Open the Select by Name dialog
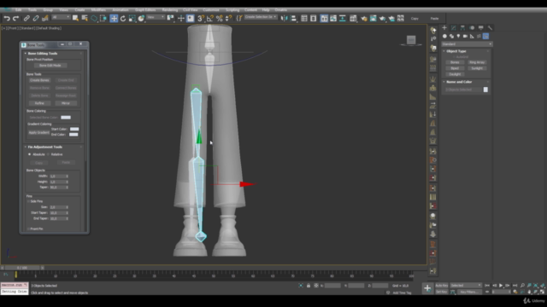547x307 pixels. 85,19
